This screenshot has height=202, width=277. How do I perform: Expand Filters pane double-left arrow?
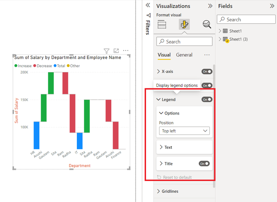click(148, 5)
